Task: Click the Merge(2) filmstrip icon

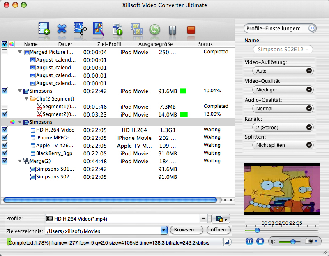Action: point(26,161)
